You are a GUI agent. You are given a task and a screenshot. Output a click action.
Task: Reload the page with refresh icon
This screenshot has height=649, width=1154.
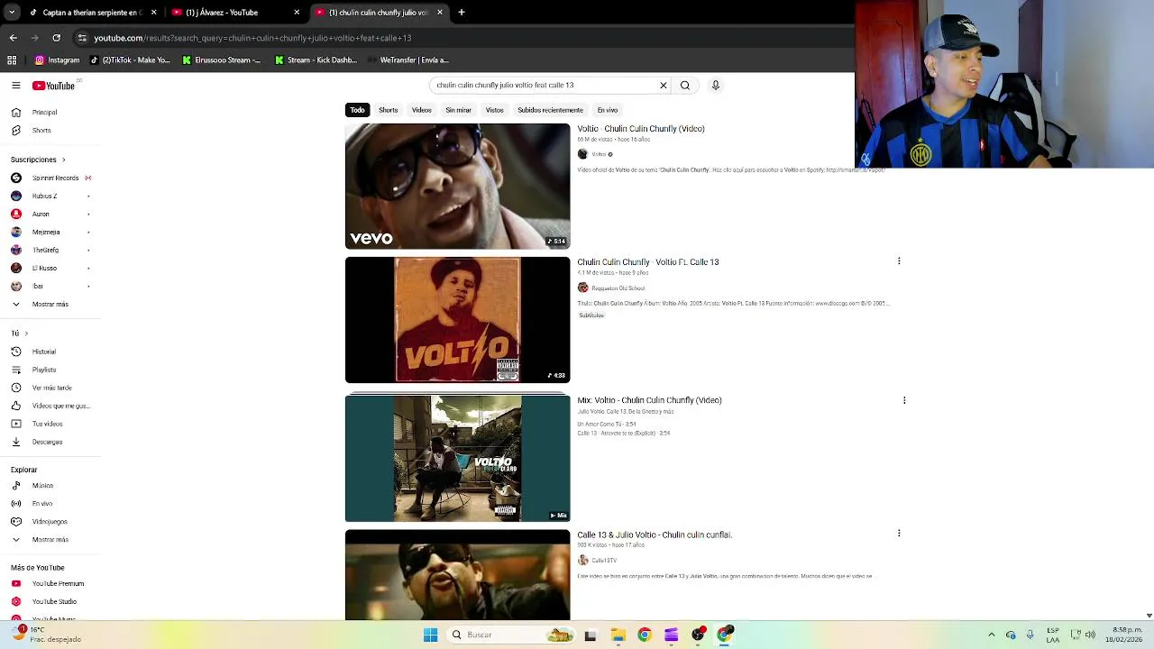pos(56,38)
